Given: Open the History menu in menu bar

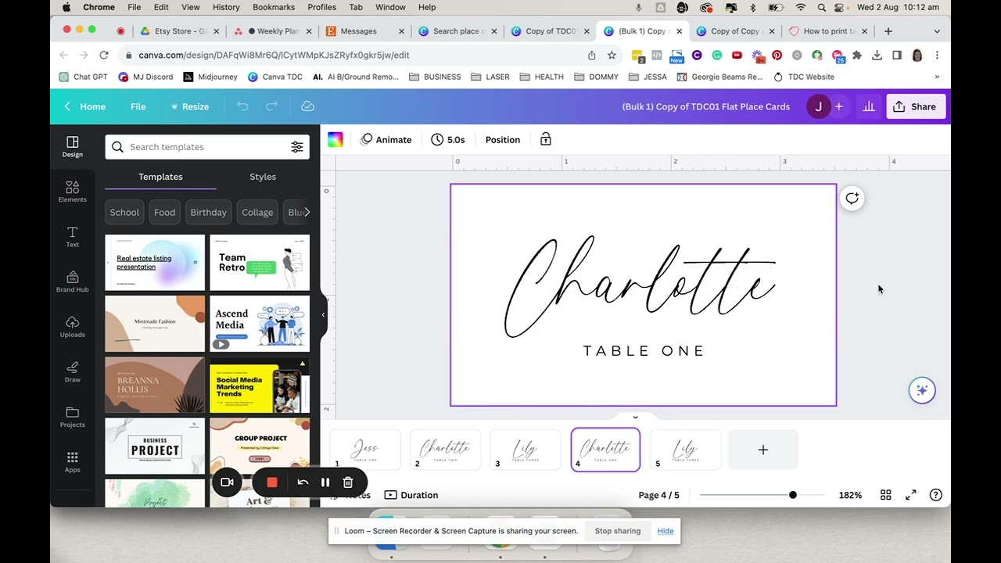Looking at the screenshot, I should tap(226, 7).
